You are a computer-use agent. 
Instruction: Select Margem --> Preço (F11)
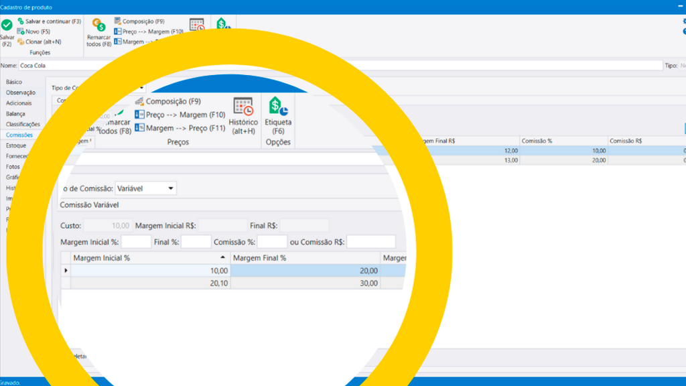pos(180,128)
